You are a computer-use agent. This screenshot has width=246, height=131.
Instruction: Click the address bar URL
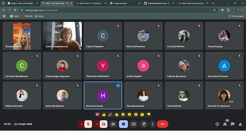(x=42, y=10)
